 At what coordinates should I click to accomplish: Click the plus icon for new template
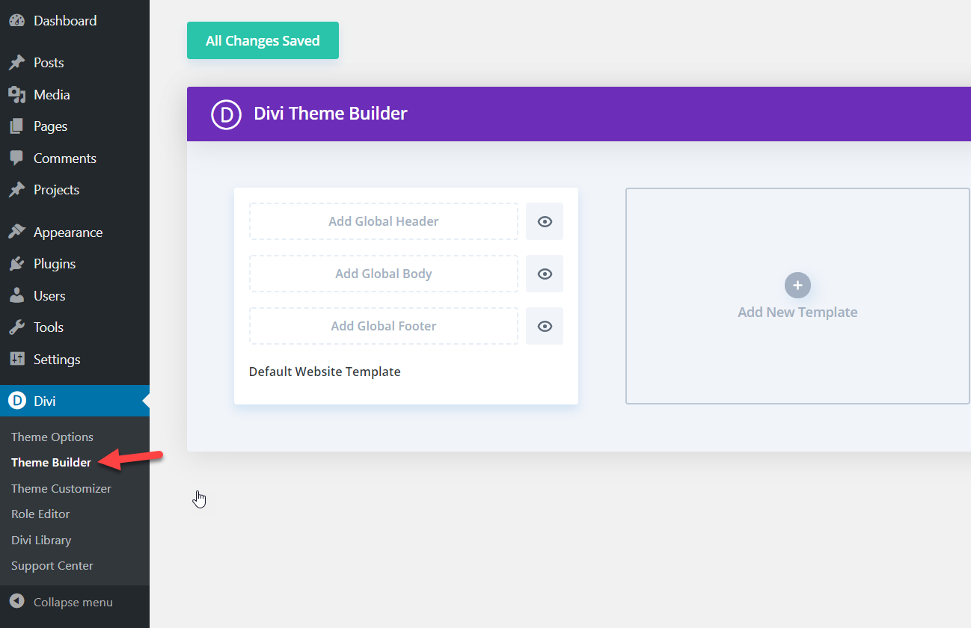click(x=797, y=285)
